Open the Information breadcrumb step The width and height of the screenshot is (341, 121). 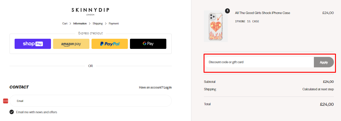pyautogui.click(x=80, y=24)
